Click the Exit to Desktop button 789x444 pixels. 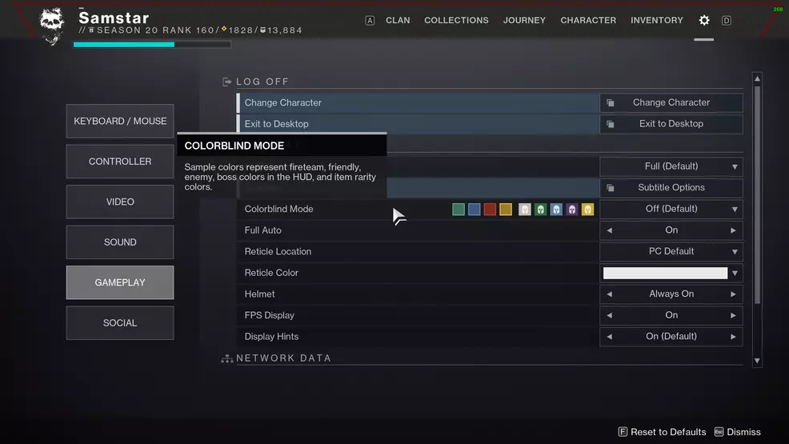click(671, 124)
